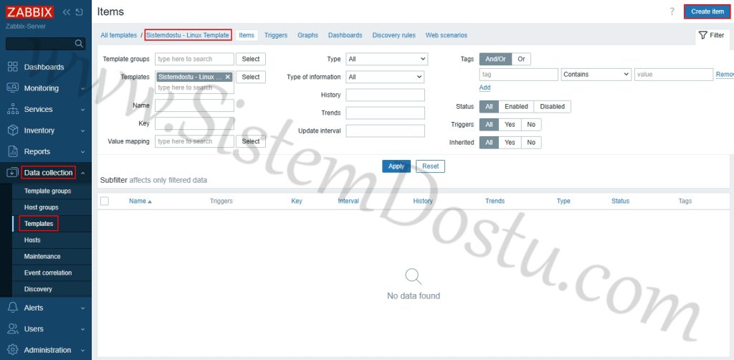Click the Services hierarchy icon
This screenshot has height=360, width=734.
13,109
